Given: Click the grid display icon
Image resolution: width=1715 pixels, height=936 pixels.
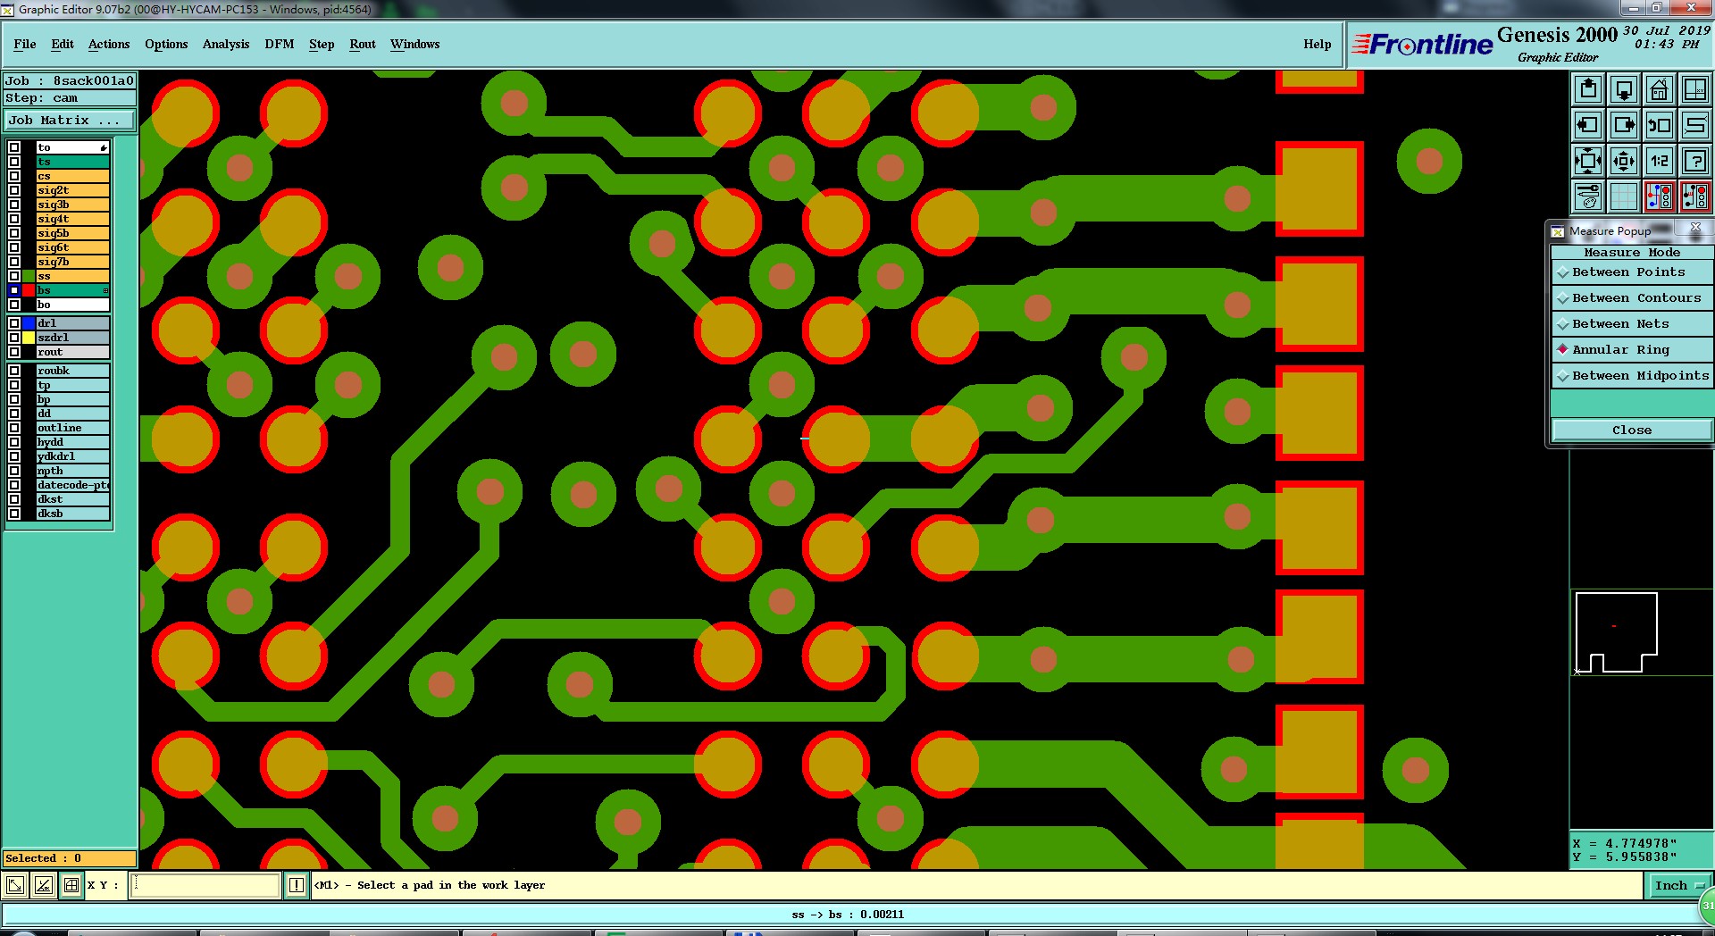Looking at the screenshot, I should click(x=1623, y=196).
